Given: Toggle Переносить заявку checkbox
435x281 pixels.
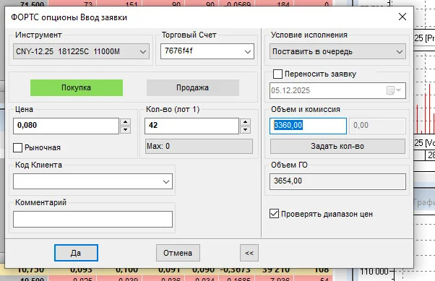Looking at the screenshot, I should tap(277, 74).
